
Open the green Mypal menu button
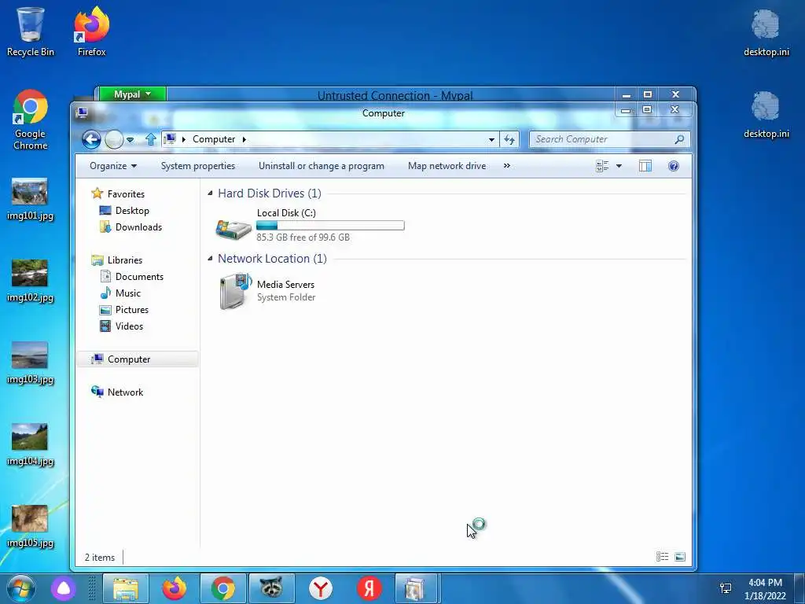tap(132, 94)
